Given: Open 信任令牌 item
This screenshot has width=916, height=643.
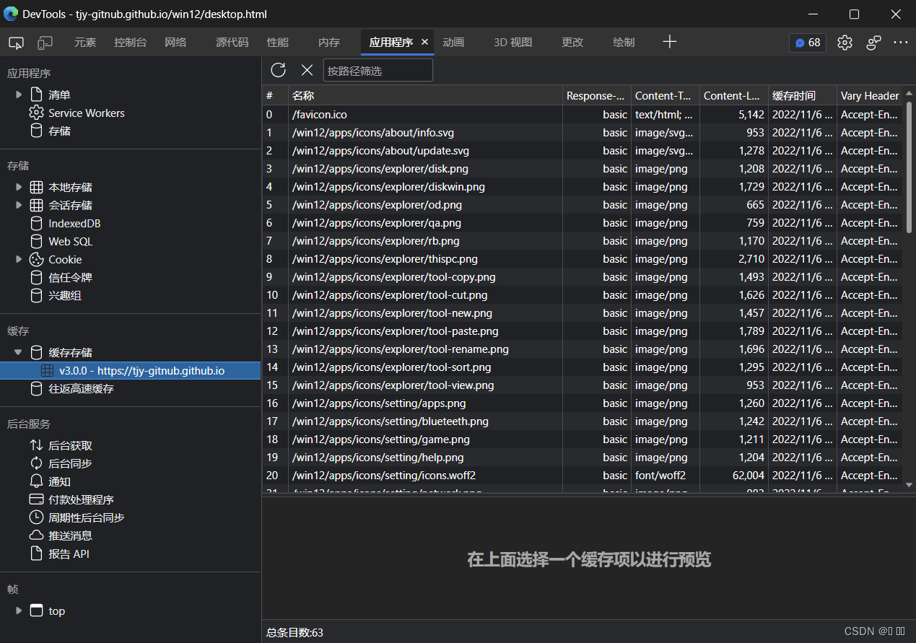Looking at the screenshot, I should coord(70,278).
